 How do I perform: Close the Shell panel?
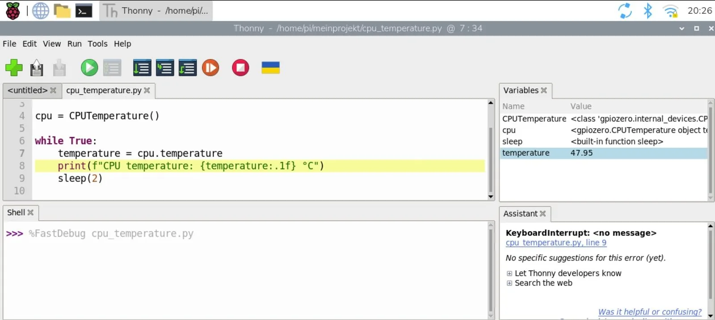[x=30, y=213]
